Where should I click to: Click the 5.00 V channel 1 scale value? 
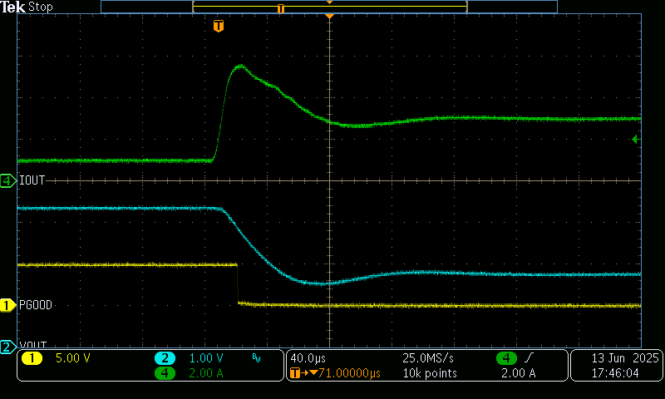73,358
